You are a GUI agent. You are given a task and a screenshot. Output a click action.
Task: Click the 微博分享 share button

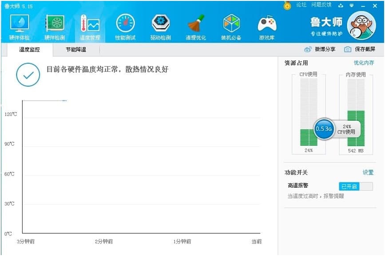(x=320, y=49)
